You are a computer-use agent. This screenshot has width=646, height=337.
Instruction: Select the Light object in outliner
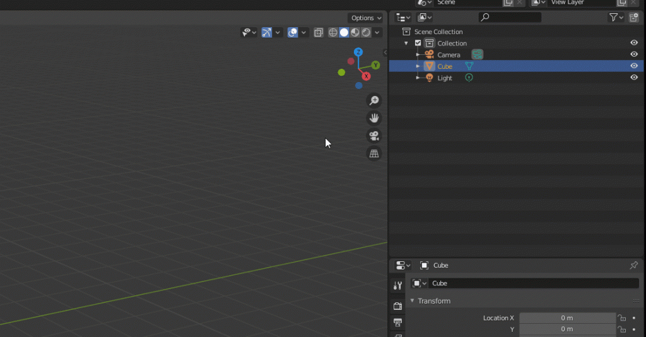click(x=445, y=78)
